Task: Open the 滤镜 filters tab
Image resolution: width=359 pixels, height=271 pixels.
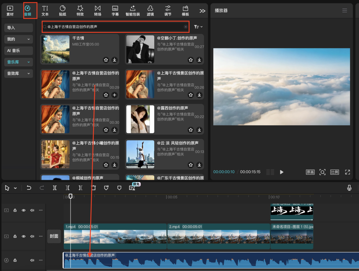Action: 150,11
